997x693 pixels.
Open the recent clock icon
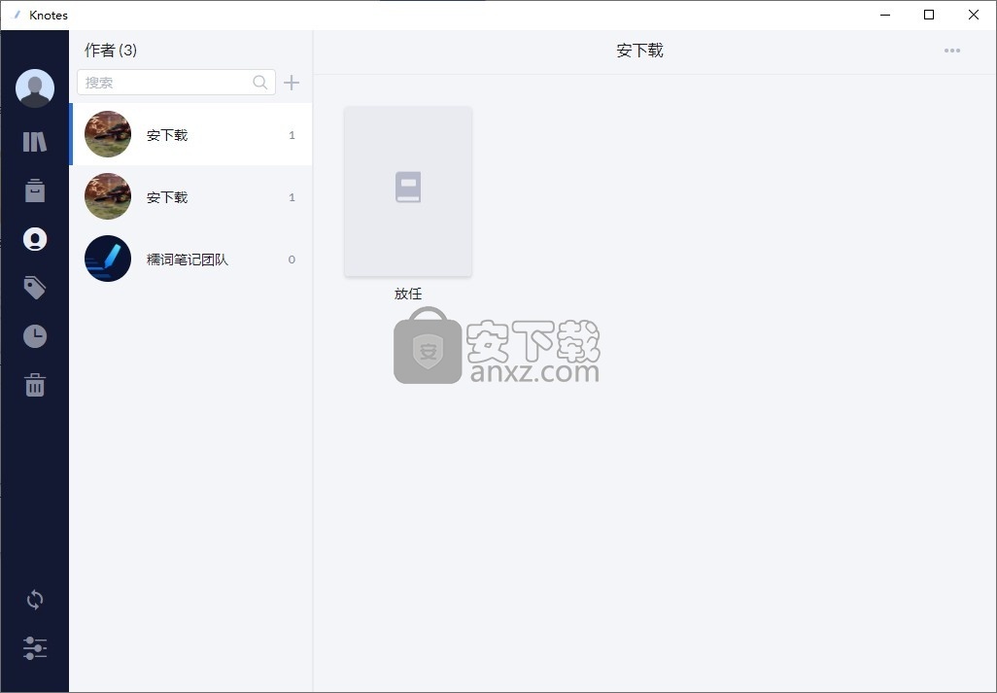(35, 336)
